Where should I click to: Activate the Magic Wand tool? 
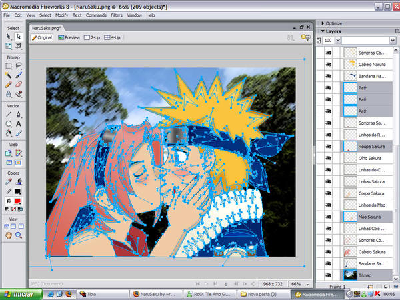[9, 75]
